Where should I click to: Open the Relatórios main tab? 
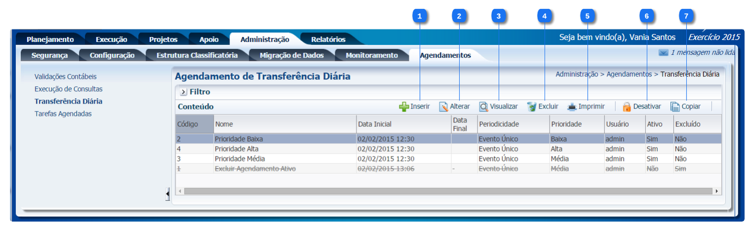pos(328,39)
